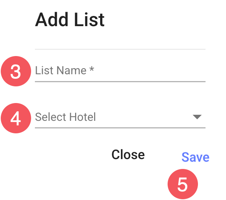This screenshot has height=200, width=226.
Task: Click the Select Hotel dropdown arrow icon
Action: click(x=197, y=117)
